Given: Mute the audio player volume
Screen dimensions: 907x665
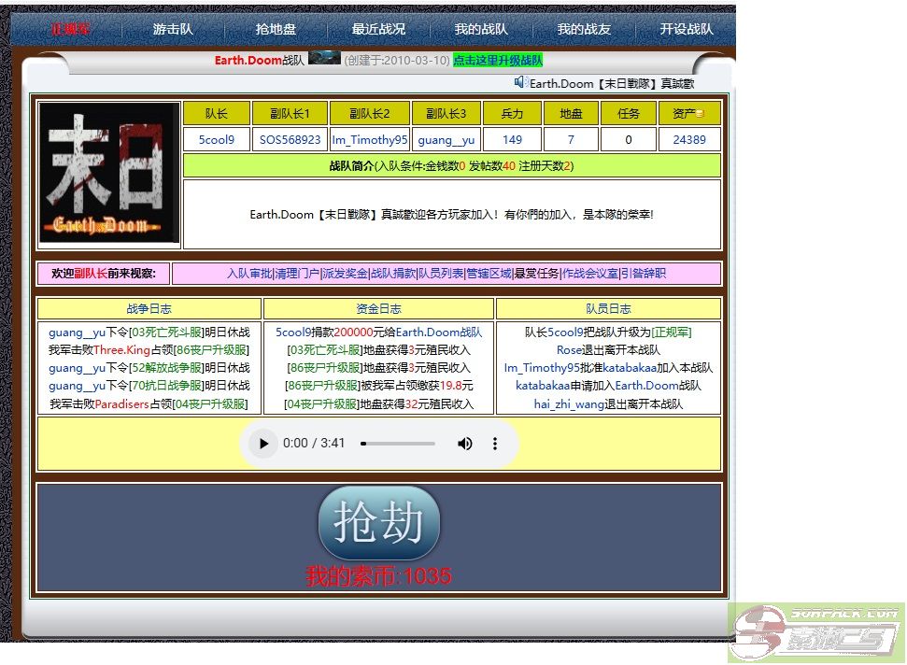Looking at the screenshot, I should (x=464, y=444).
